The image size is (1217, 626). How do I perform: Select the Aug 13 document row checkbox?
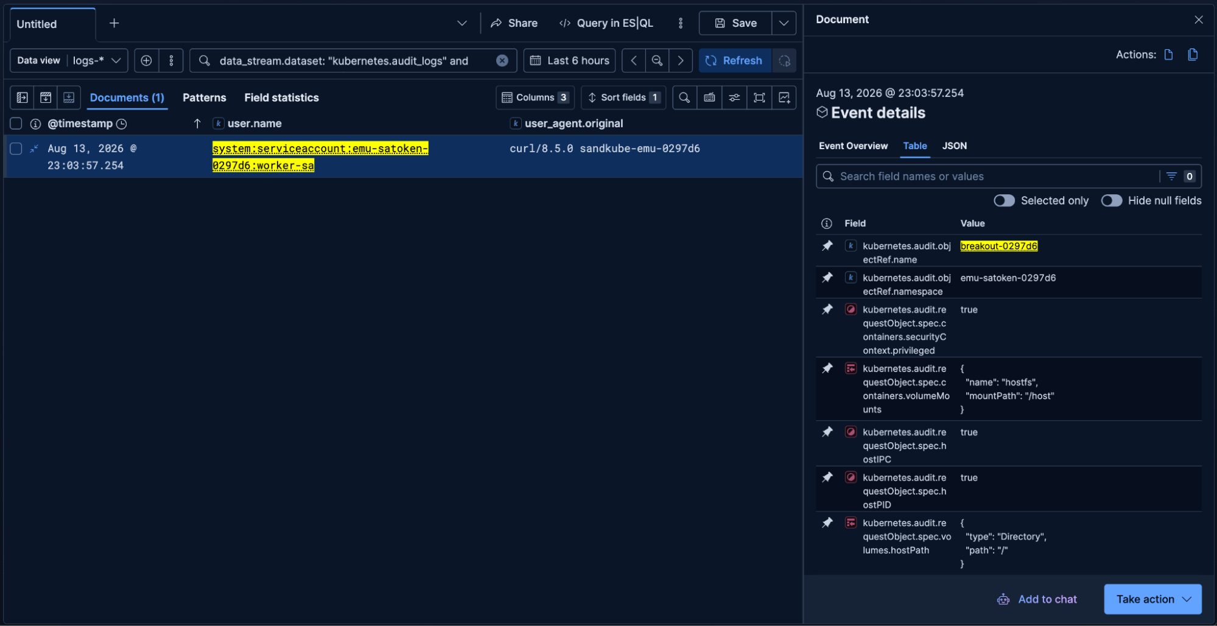point(16,149)
